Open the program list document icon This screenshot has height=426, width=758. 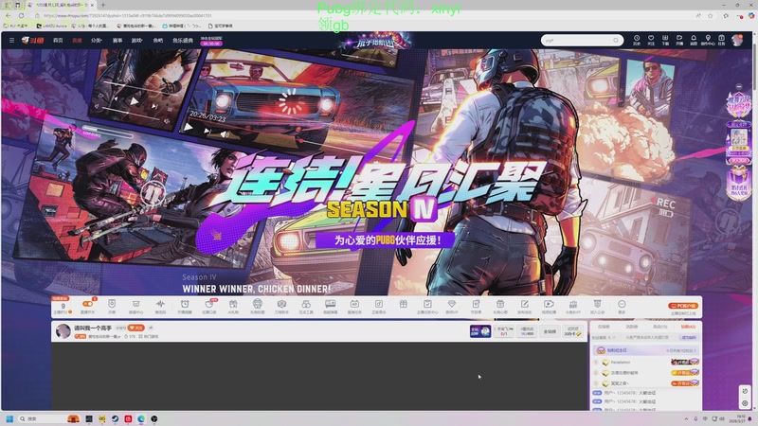(476, 306)
